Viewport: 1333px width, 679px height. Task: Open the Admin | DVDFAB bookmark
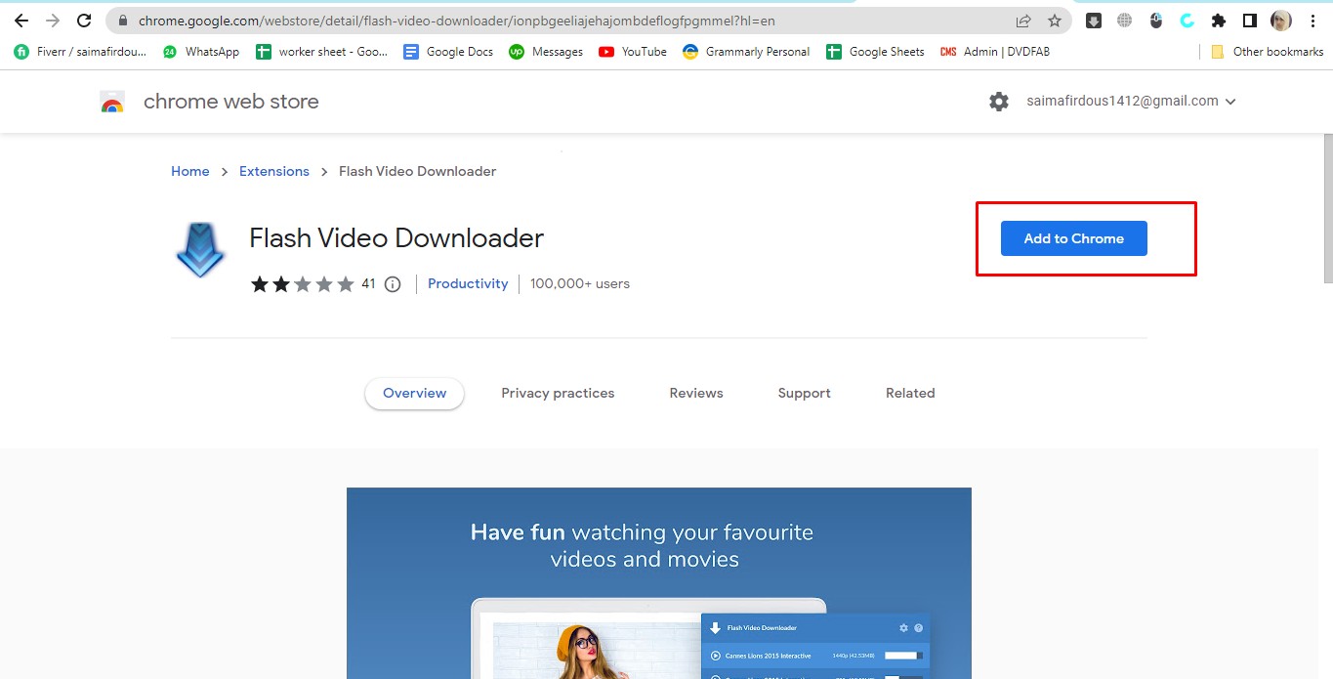click(995, 52)
